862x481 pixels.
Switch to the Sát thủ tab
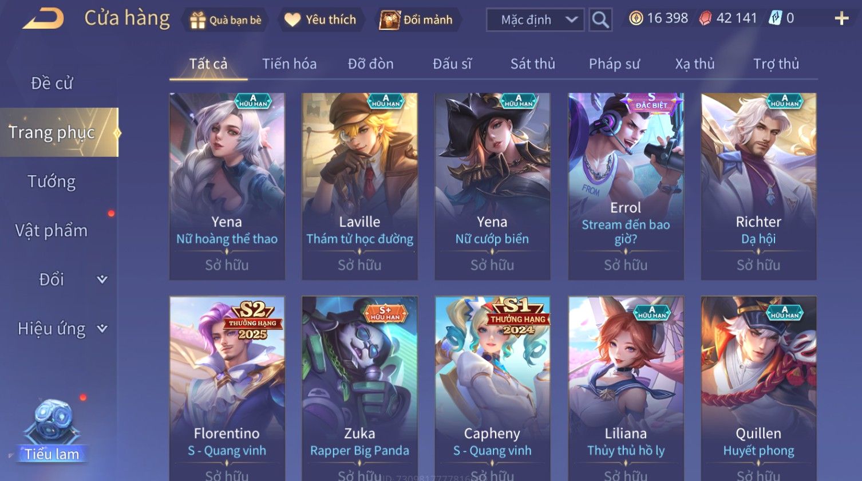[533, 64]
